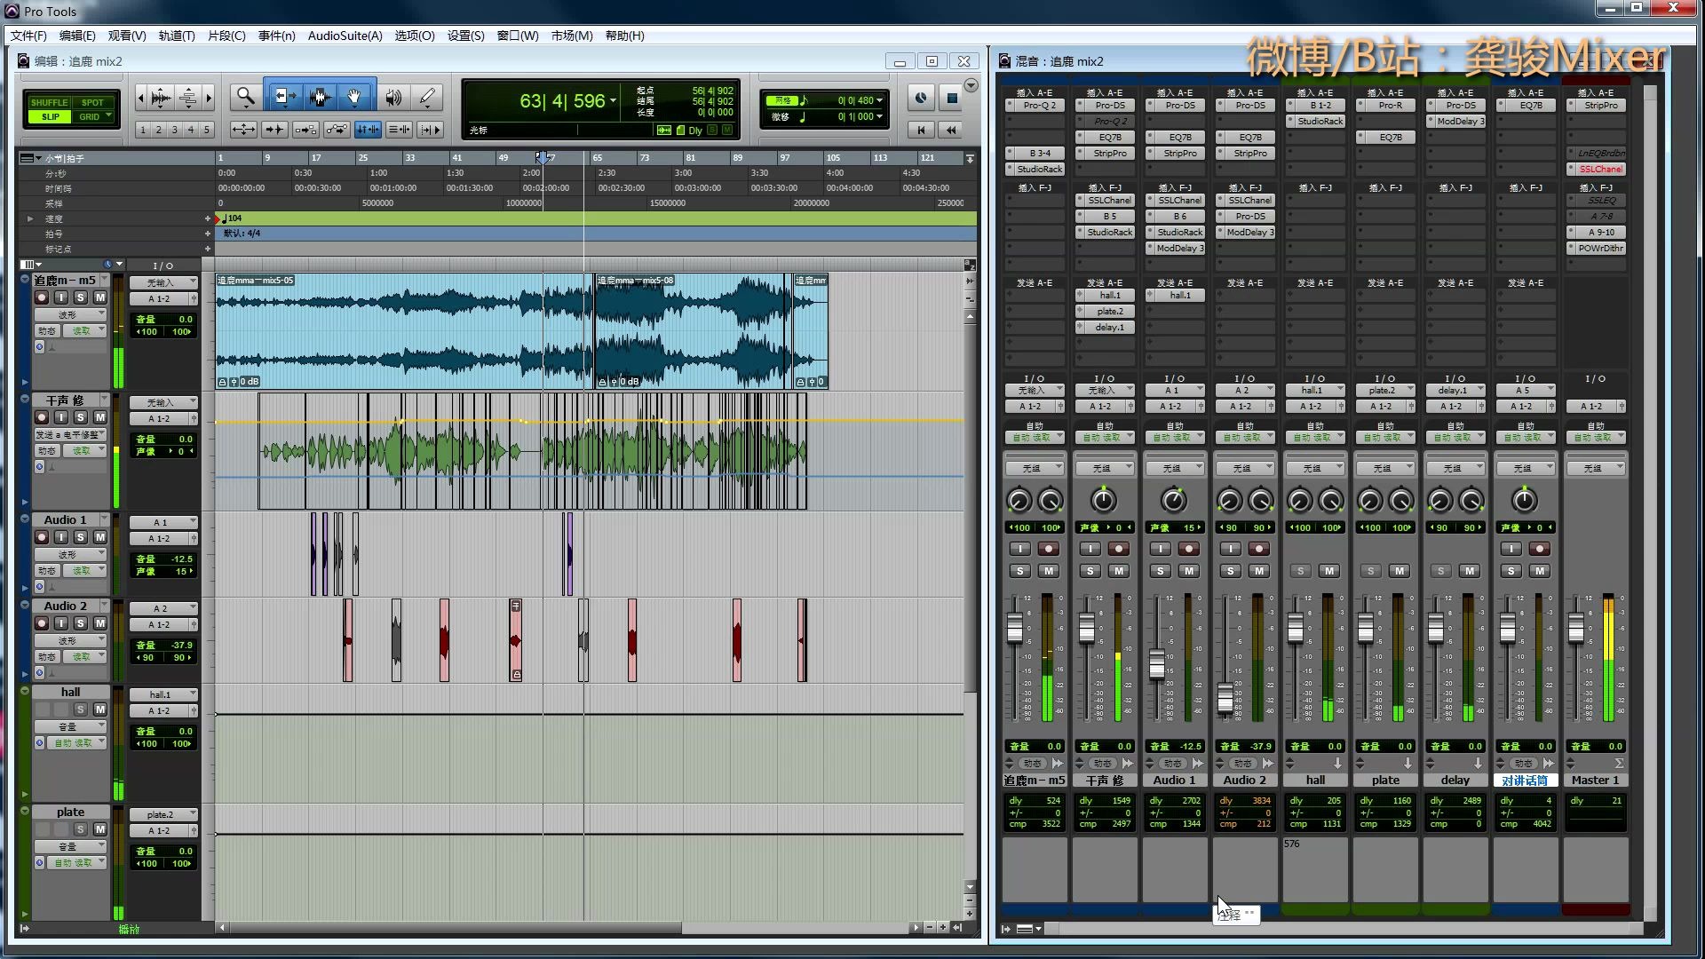Image resolution: width=1705 pixels, height=959 pixels.
Task: Open the nudge value 0|1|000 dropdown
Action: click(880, 116)
